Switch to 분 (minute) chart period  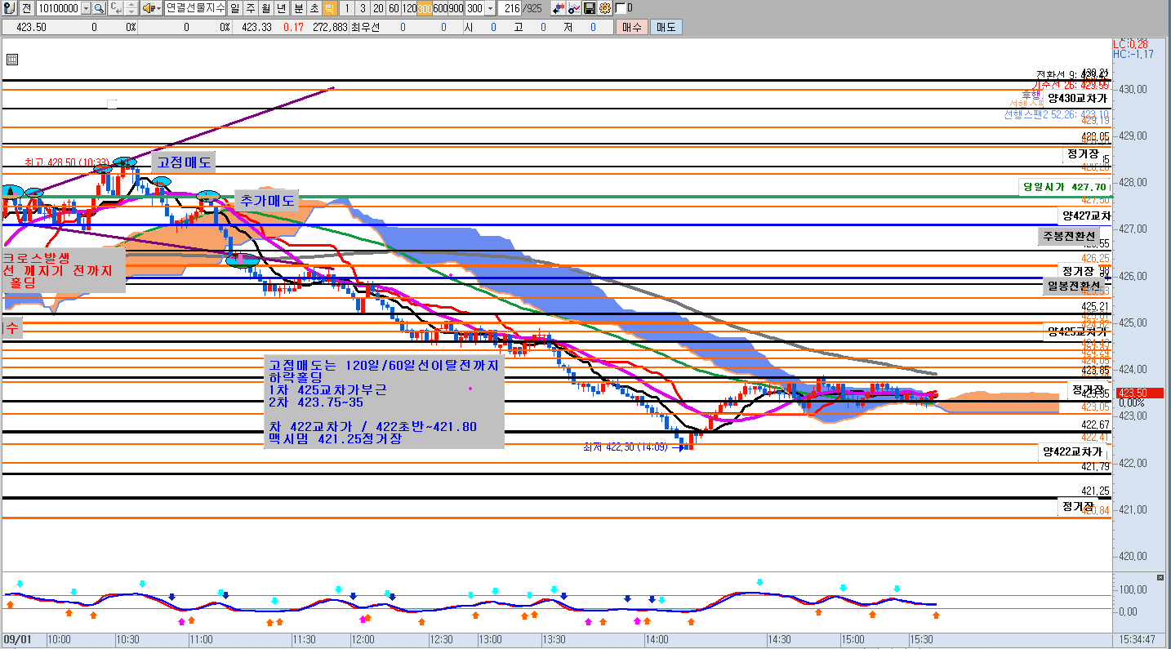coord(298,8)
